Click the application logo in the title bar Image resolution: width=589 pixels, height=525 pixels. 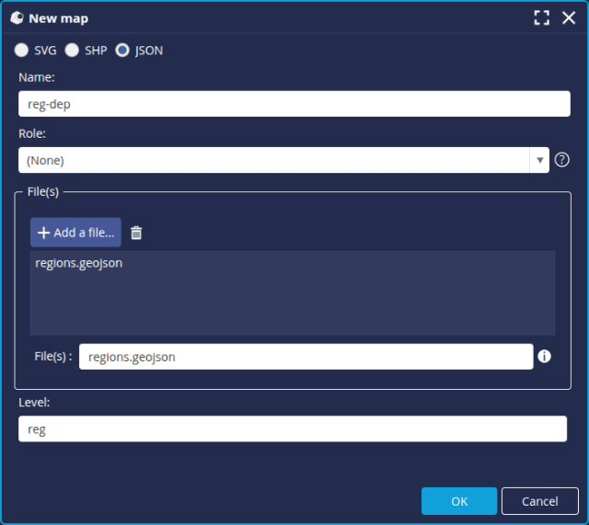pyautogui.click(x=17, y=18)
